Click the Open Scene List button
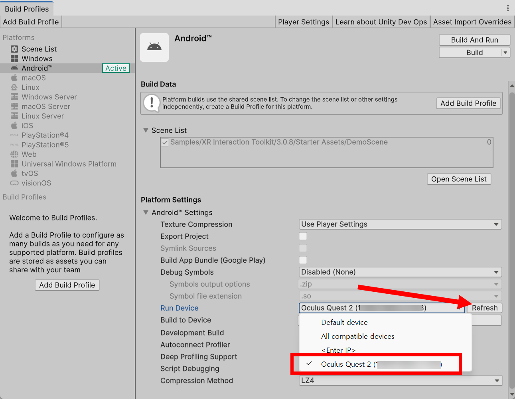 pos(459,179)
